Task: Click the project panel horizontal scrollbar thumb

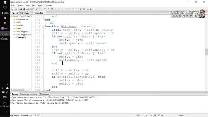Action: coord(19,90)
